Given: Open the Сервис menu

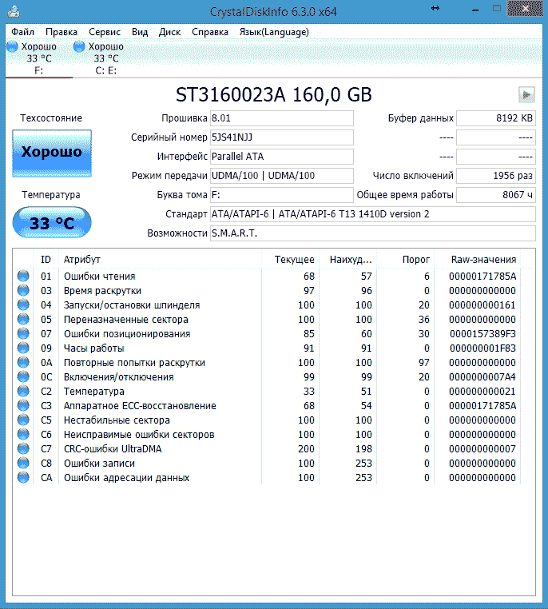Looking at the screenshot, I should [x=105, y=32].
